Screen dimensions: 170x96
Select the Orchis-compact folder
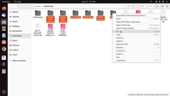point(100,15)
